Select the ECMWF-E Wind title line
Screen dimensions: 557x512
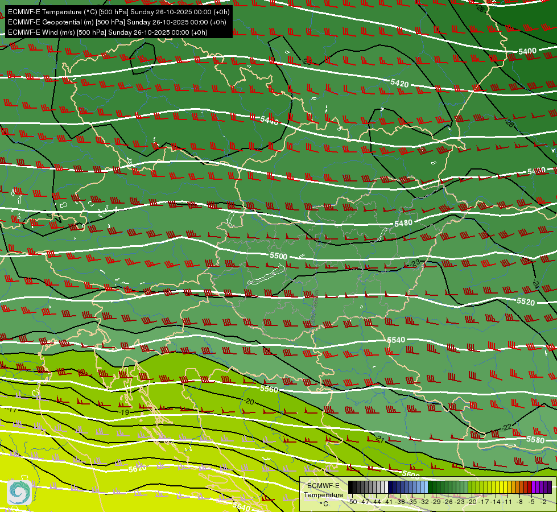coord(108,32)
